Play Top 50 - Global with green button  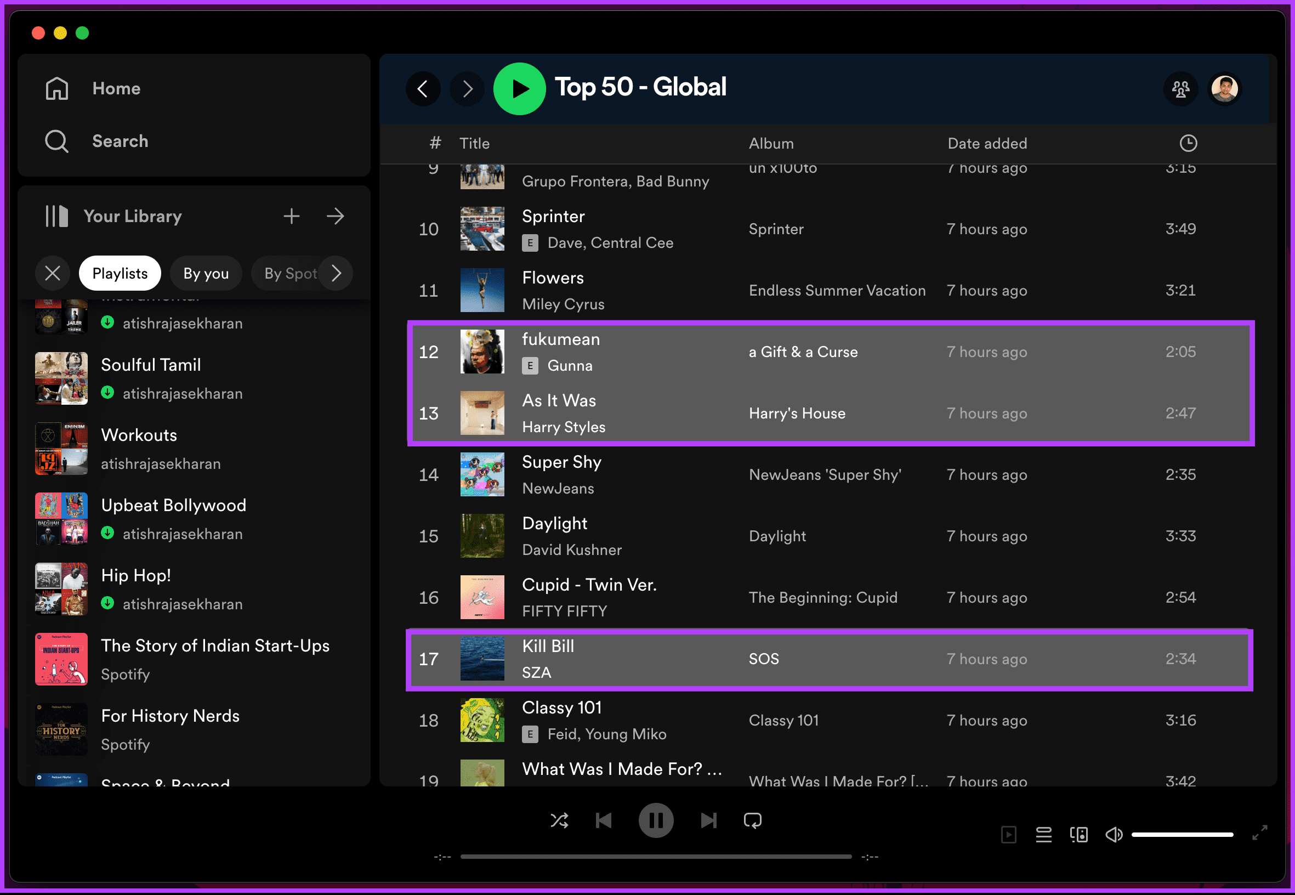[519, 89]
